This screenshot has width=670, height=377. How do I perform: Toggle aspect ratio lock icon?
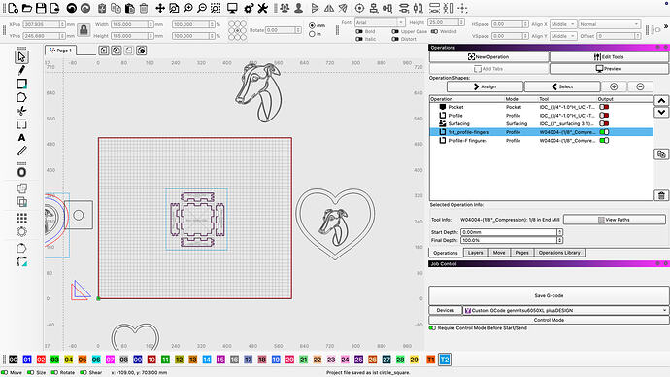click(x=84, y=30)
